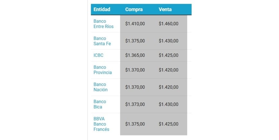The width and height of the screenshot is (279, 140).
Task: Click the Venta column header
Action: pyautogui.click(x=165, y=10)
